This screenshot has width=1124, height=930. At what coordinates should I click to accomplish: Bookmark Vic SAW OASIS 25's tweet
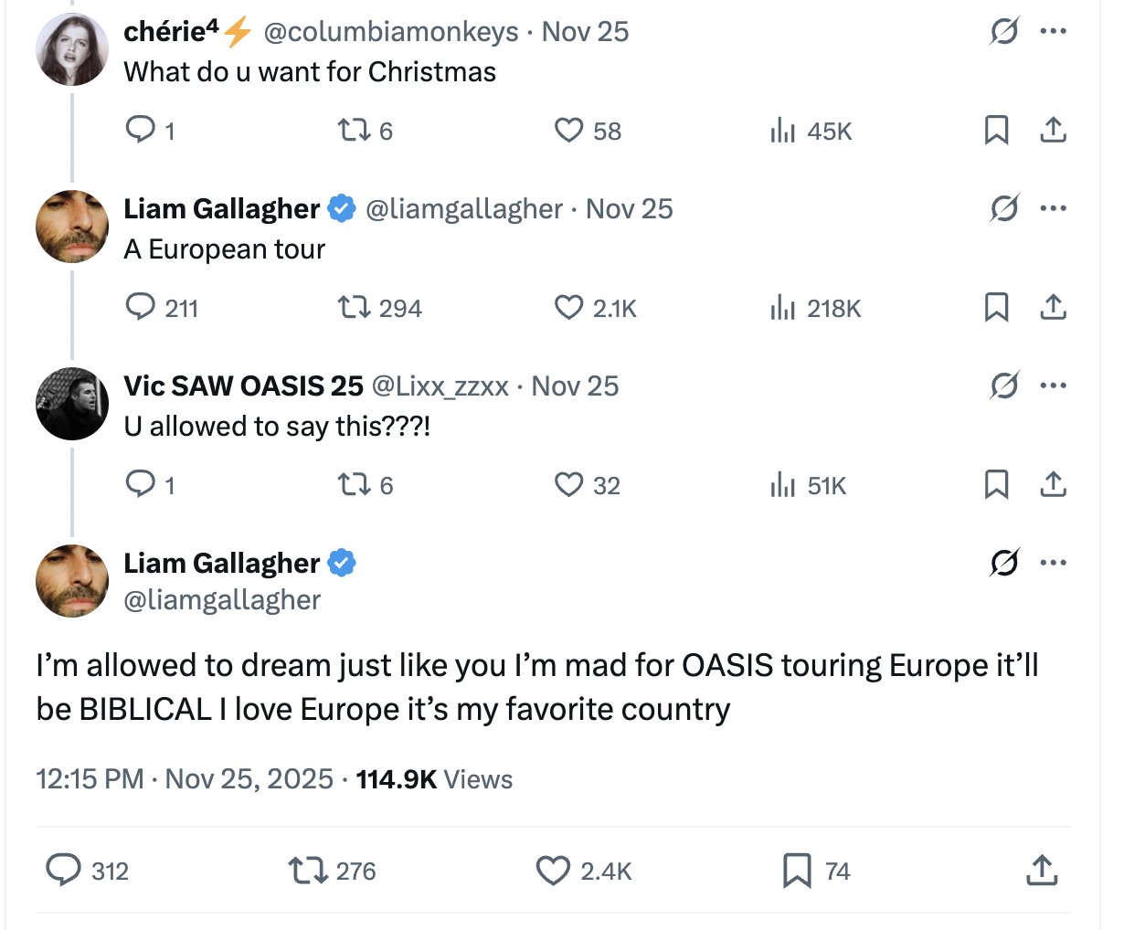pyautogui.click(x=996, y=485)
